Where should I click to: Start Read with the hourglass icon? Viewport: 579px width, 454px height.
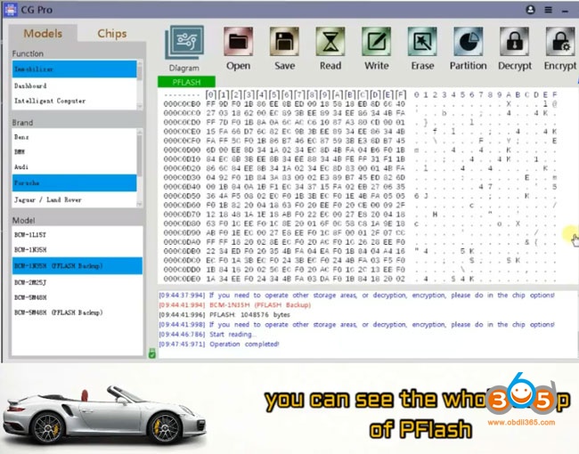pyautogui.click(x=330, y=43)
